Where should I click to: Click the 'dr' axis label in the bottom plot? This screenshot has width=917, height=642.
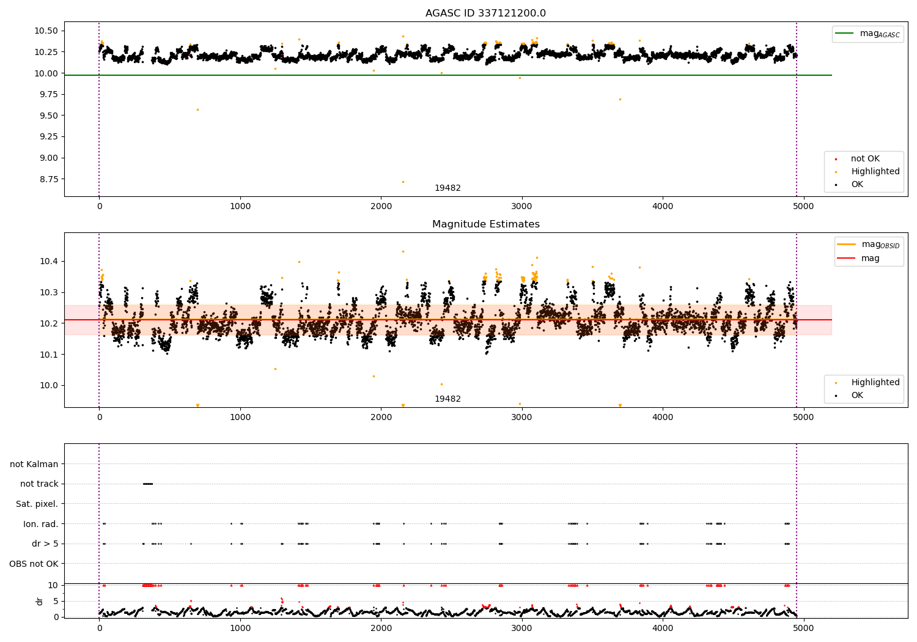[x=40, y=601]
